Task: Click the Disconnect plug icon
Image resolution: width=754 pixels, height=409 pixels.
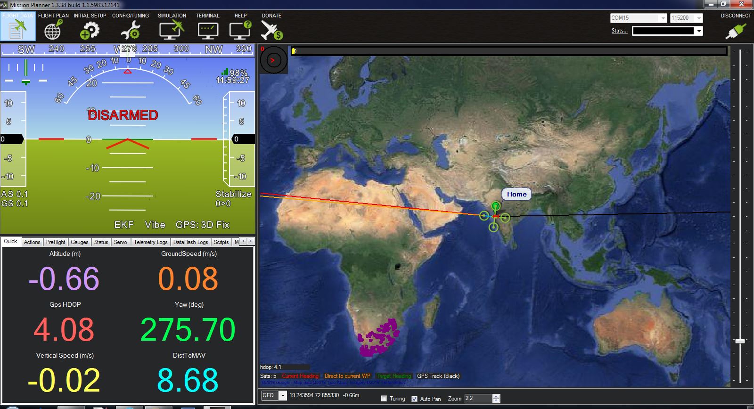Action: pos(735,31)
